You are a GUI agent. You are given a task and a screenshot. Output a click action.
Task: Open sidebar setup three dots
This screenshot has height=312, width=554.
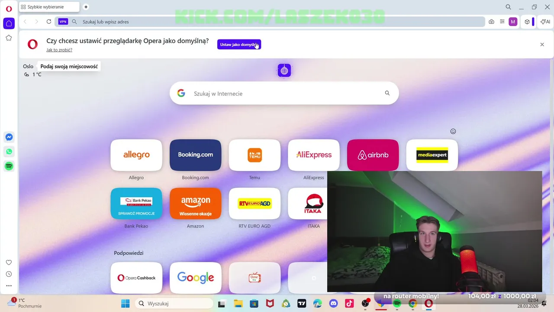(x=9, y=286)
